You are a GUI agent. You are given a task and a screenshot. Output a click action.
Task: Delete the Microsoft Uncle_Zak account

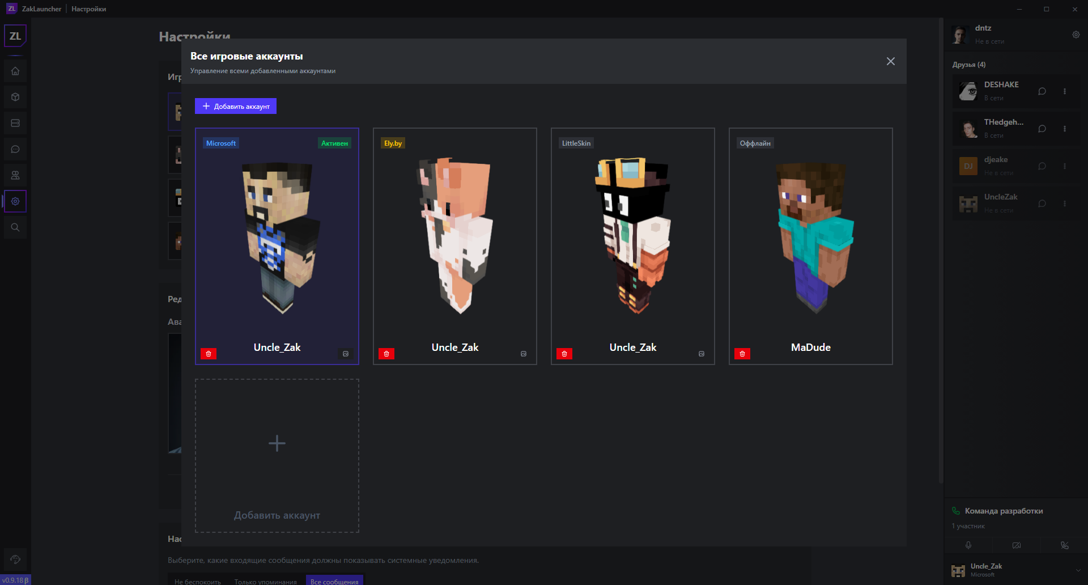[209, 354]
